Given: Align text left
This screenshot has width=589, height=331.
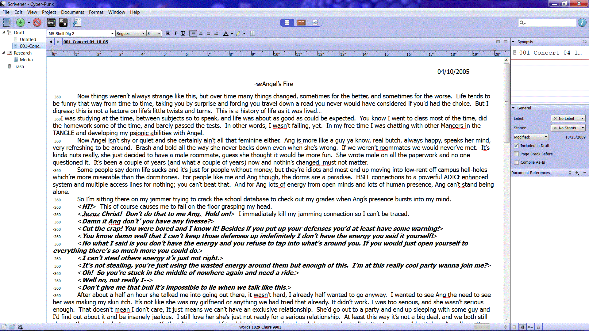Looking at the screenshot, I should click(x=193, y=33).
